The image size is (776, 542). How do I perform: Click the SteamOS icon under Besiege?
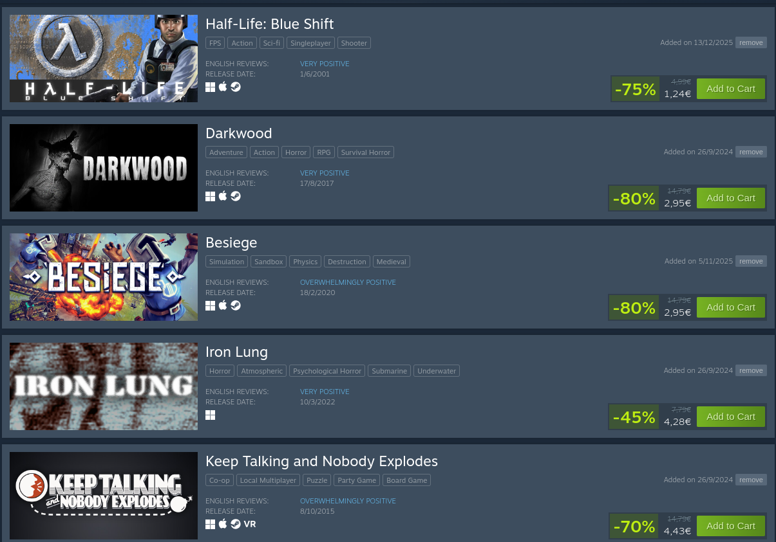click(x=236, y=305)
